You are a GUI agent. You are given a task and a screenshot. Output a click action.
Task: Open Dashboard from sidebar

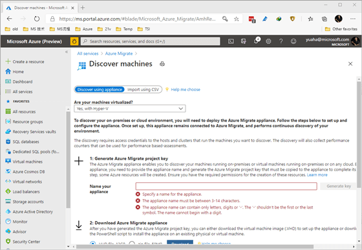point(19,81)
